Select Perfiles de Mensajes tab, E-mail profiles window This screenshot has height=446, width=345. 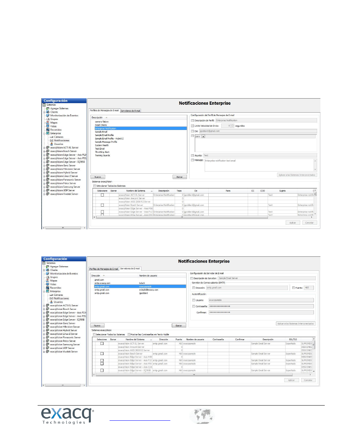click(104, 111)
